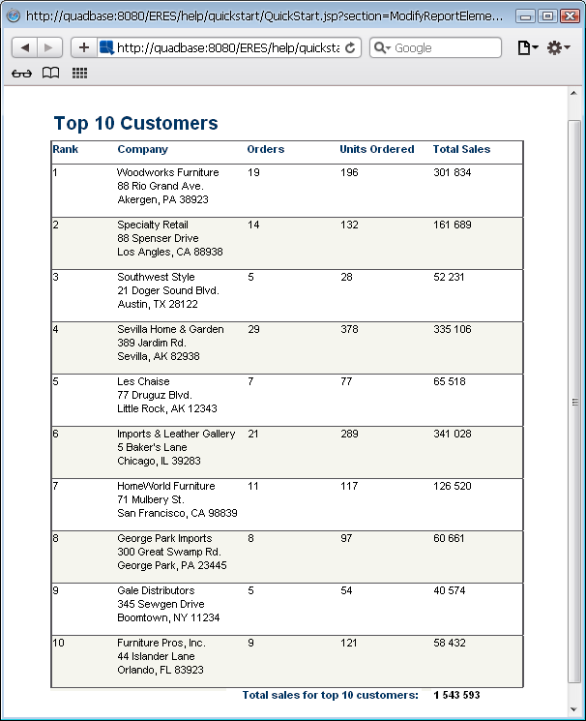Screen dimensions: 586x721
Task: Click the scroll up arrow
Action: click(574, 93)
